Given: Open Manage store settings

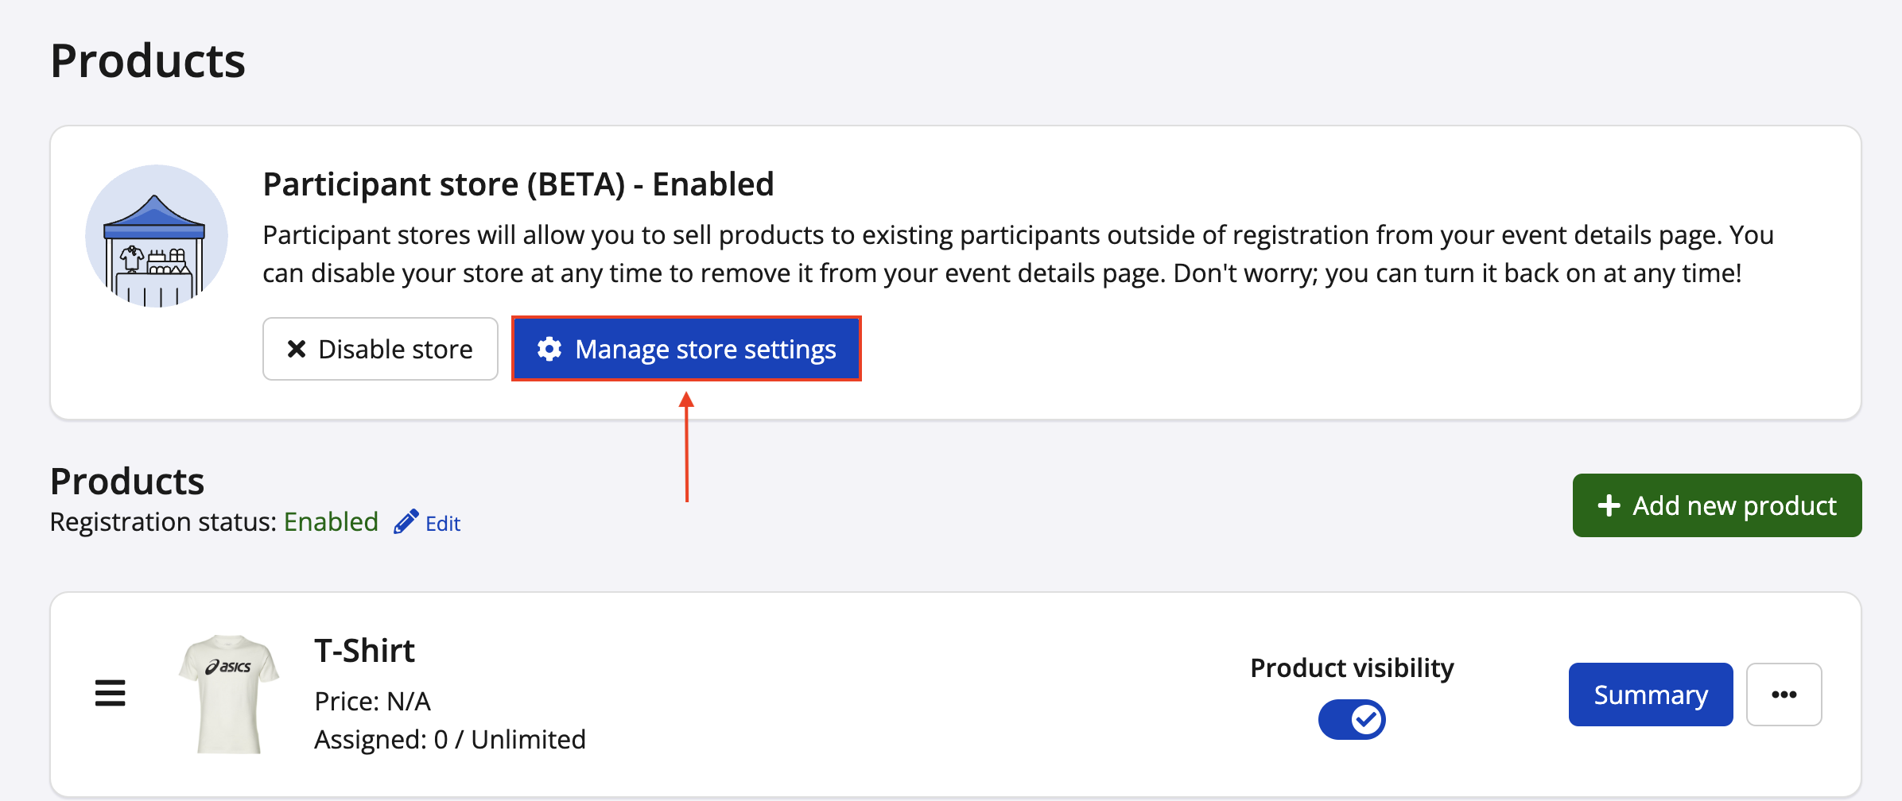Looking at the screenshot, I should coord(705,349).
